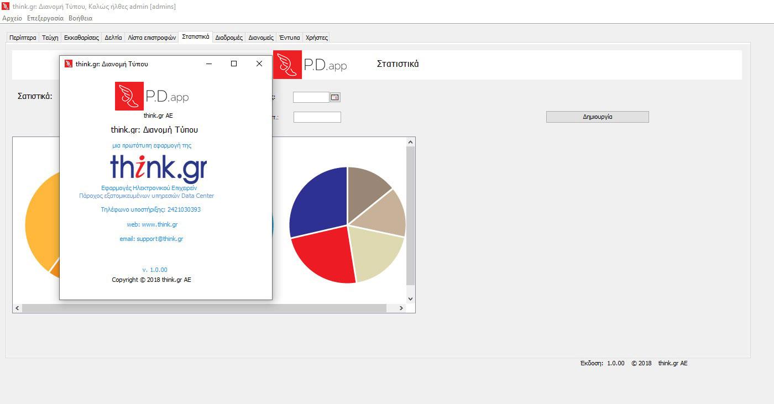This screenshot has width=774, height=404.
Task: Click the red P.D.app logo in the dialog
Action: coord(129,96)
